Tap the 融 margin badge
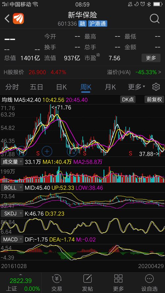Viewport: 165px width, 293px height. click(x=82, y=24)
